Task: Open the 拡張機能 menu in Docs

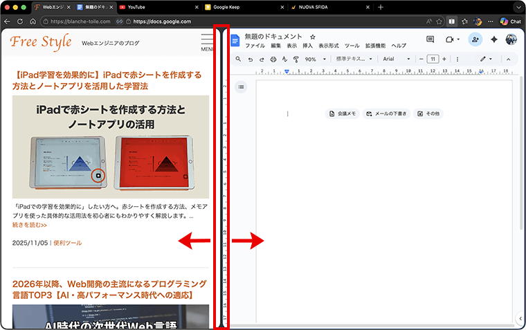Action: click(x=375, y=46)
